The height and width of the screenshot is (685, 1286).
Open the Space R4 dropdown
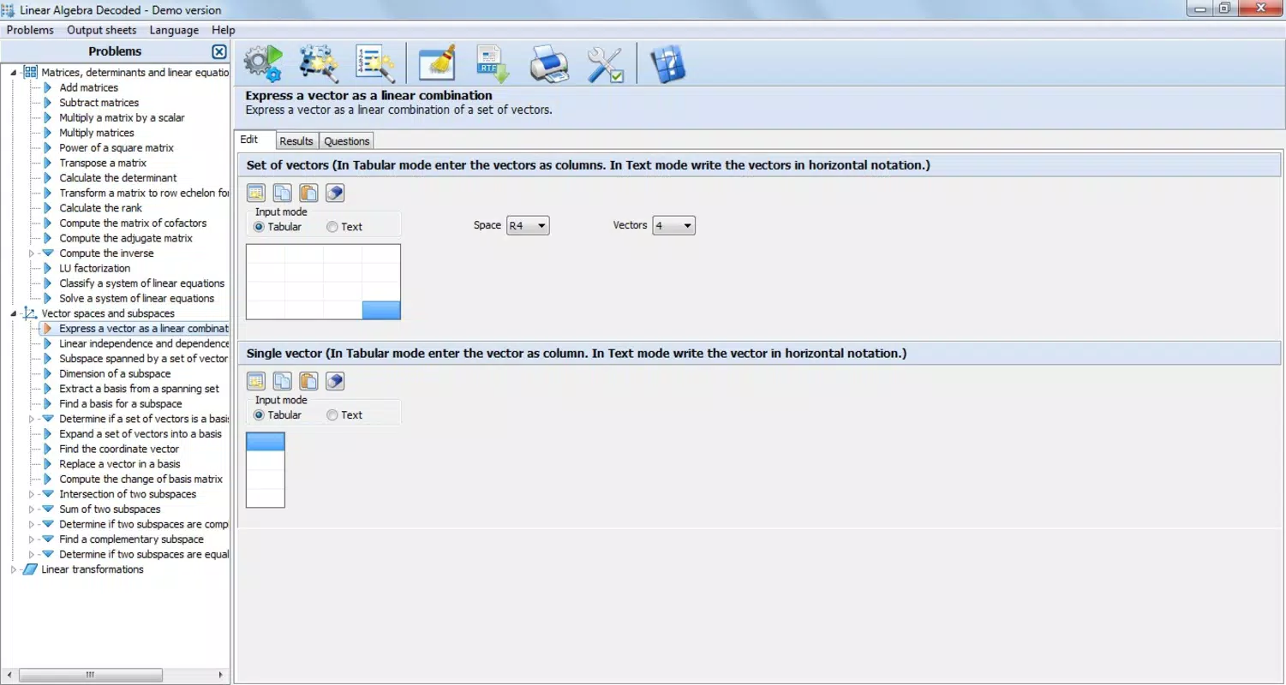click(527, 226)
